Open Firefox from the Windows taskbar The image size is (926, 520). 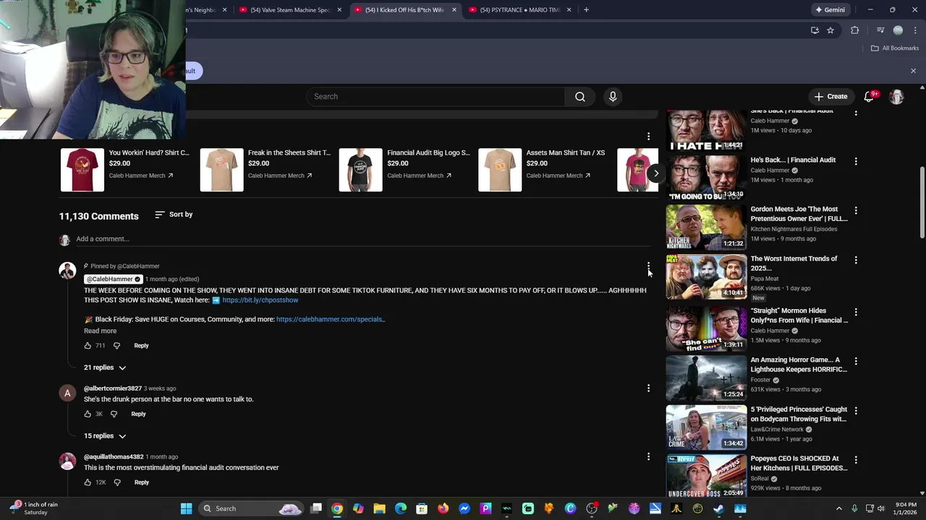(x=443, y=508)
